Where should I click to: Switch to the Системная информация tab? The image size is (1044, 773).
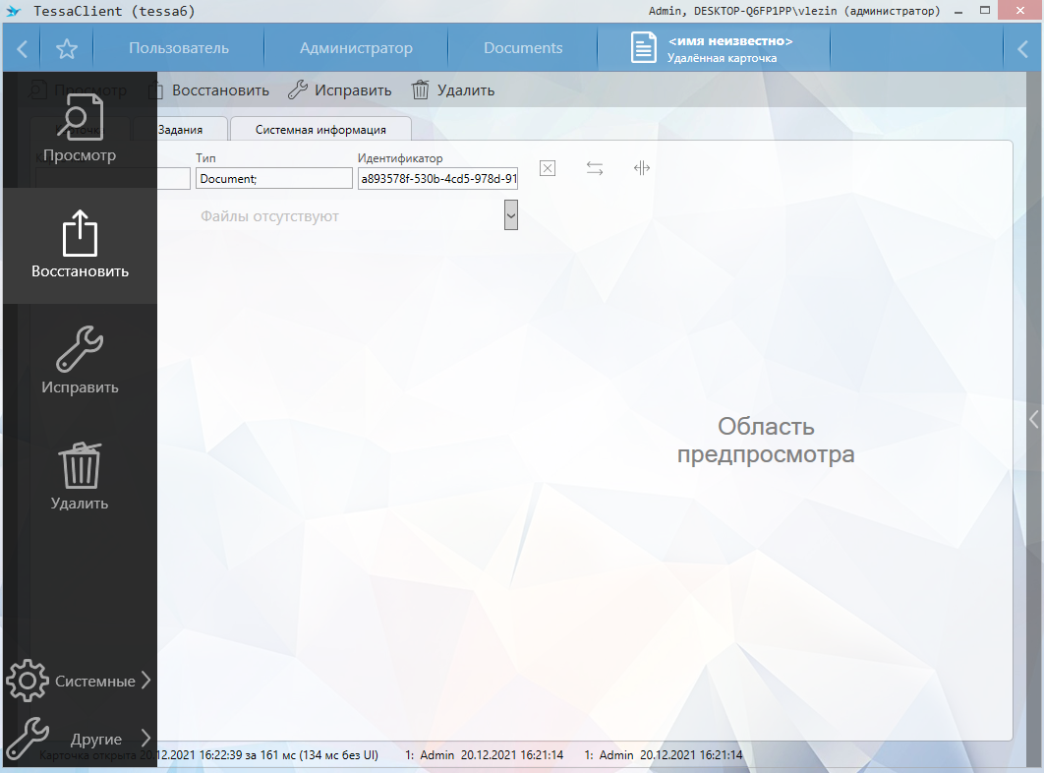(320, 129)
